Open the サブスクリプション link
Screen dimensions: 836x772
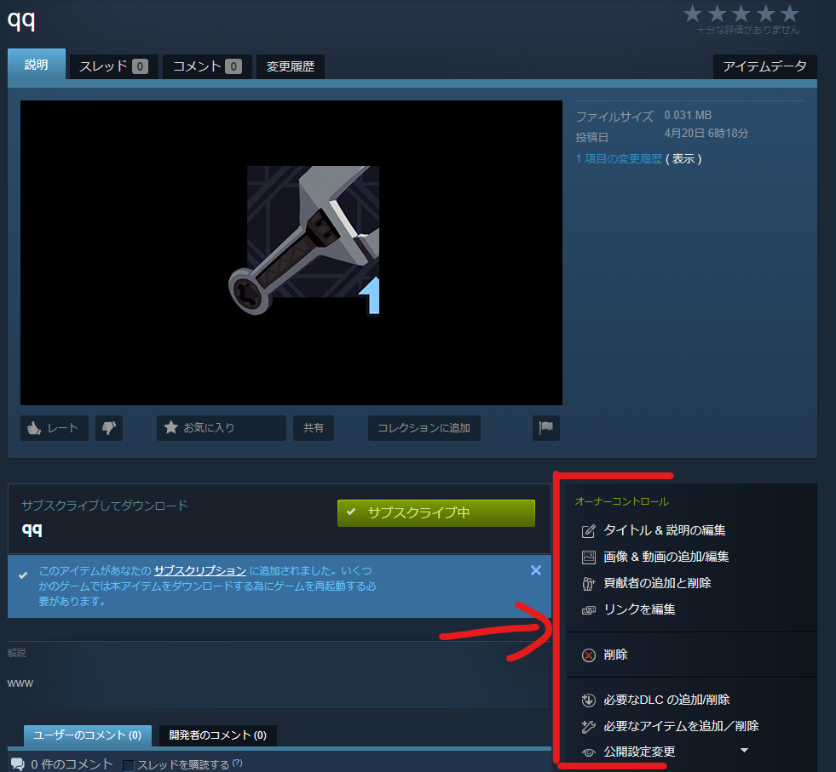coord(200,571)
